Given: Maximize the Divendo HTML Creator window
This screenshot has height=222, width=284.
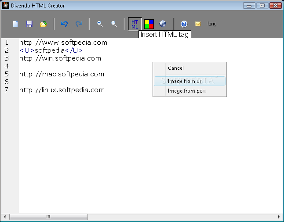Looking at the screenshot, I should 262,6.
